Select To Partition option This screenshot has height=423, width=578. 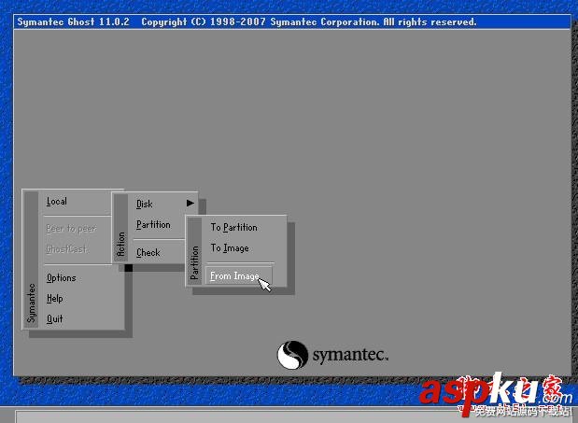[x=234, y=227]
